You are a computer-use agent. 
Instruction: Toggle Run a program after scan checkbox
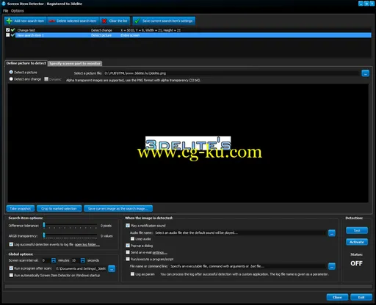[x=11, y=268]
